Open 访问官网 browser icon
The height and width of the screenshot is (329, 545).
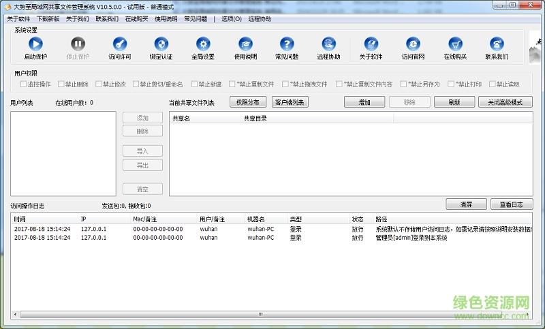coord(413,44)
